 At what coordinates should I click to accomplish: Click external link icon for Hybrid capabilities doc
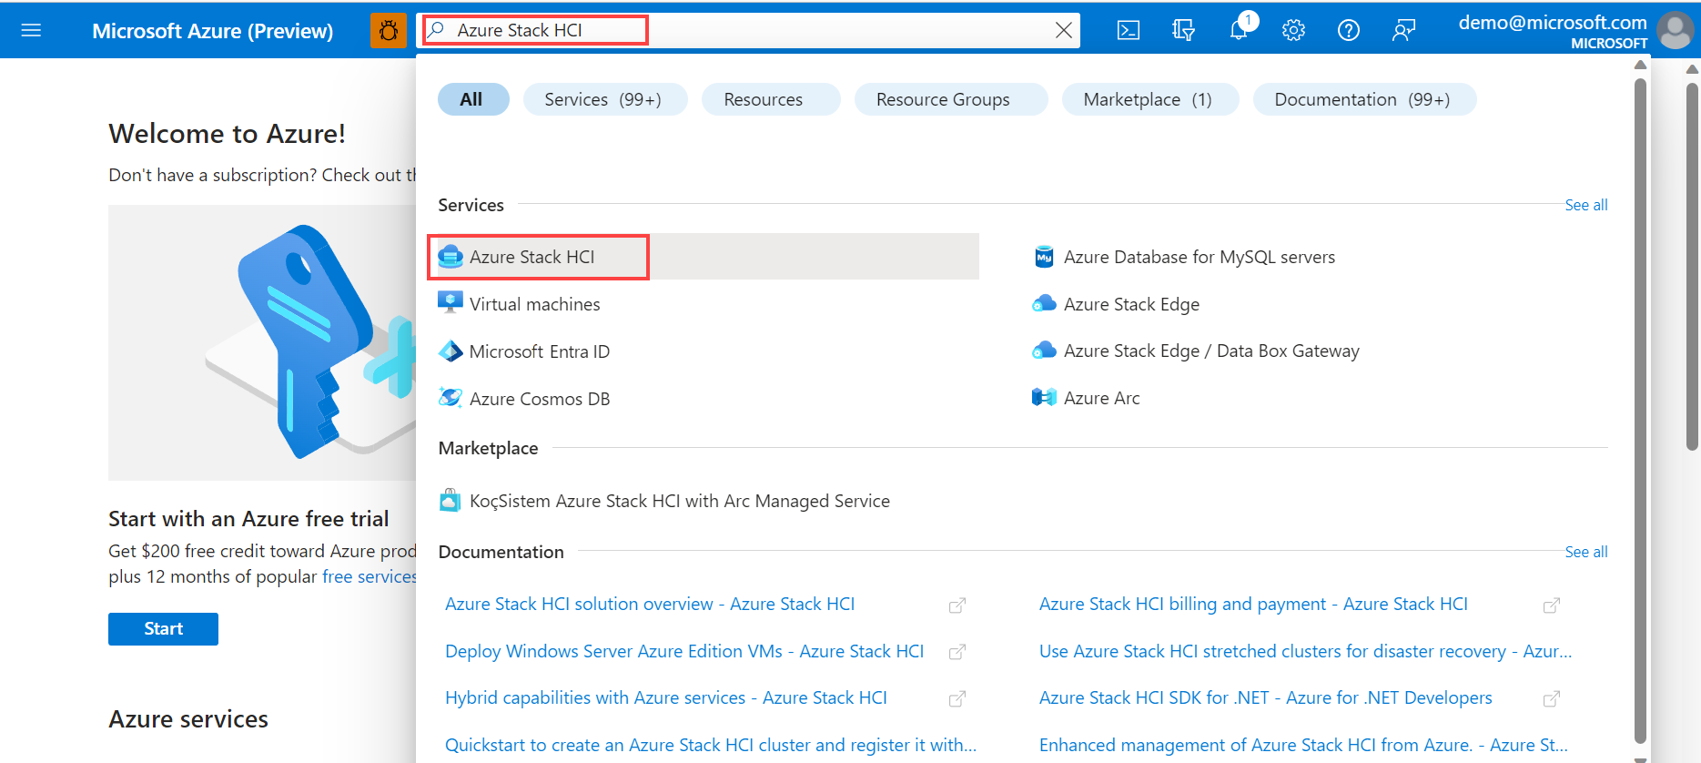(x=957, y=699)
